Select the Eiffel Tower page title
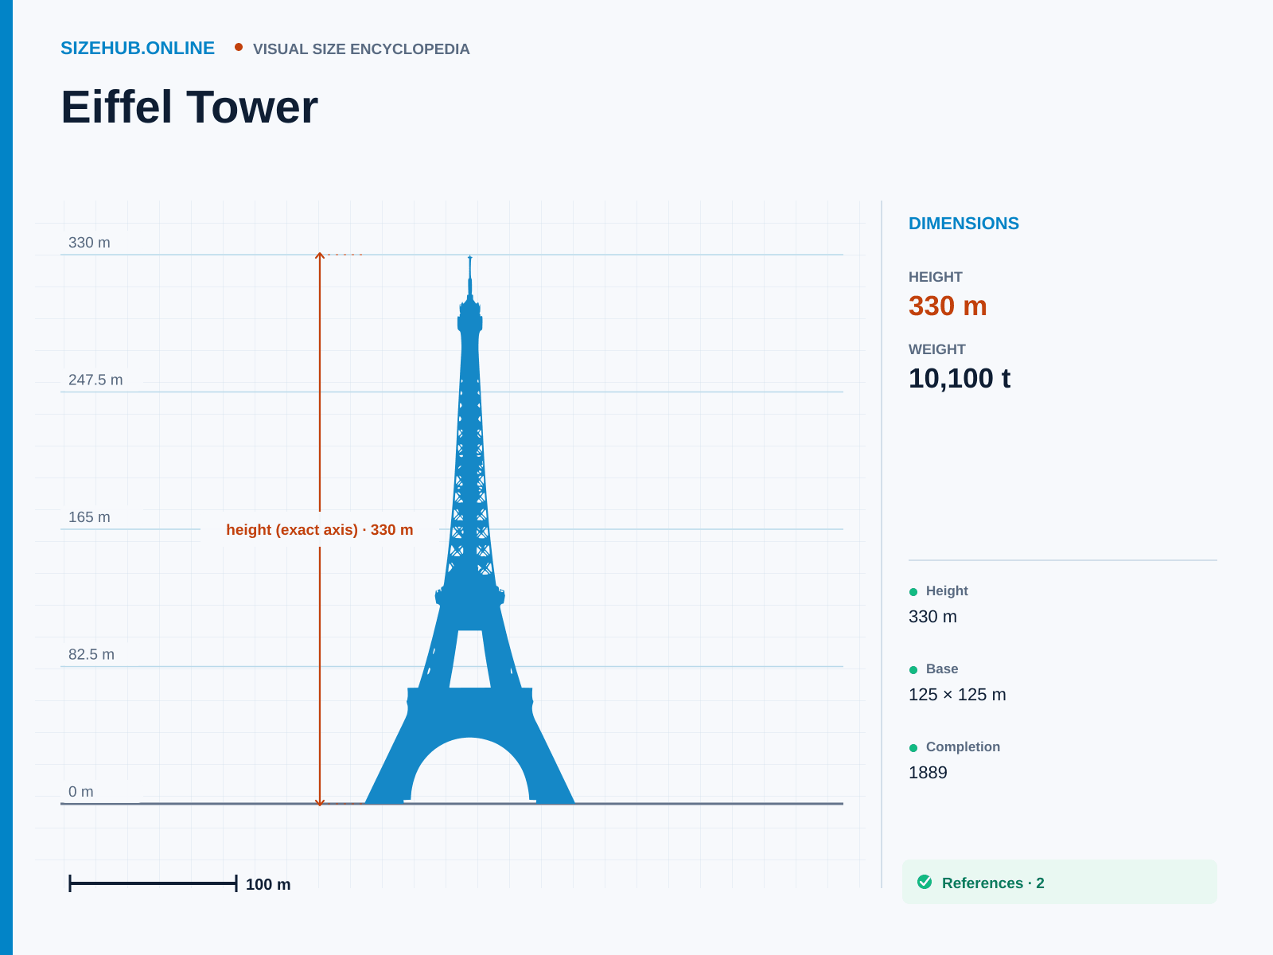Image resolution: width=1273 pixels, height=955 pixels. tap(189, 107)
